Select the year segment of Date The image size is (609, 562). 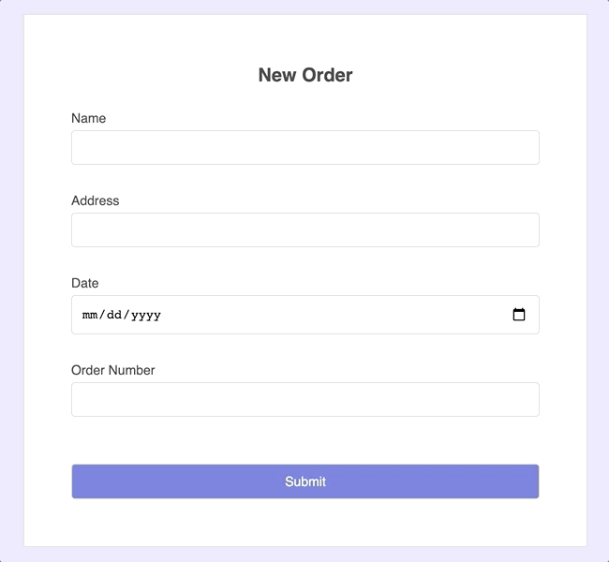146,316
